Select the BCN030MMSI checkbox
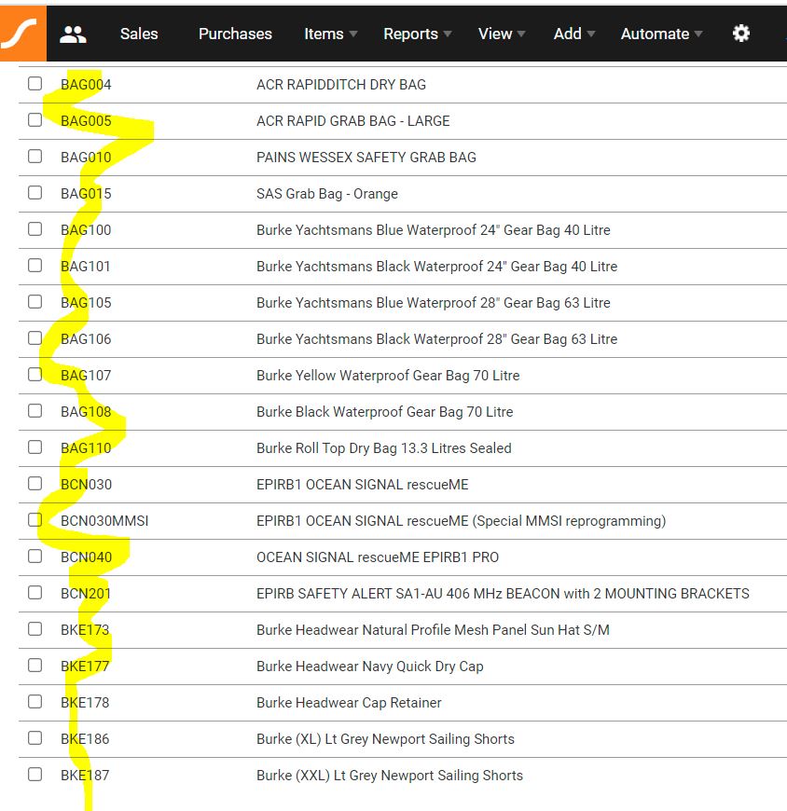 coord(35,520)
